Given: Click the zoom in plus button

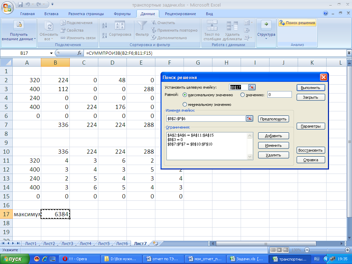Looking at the screenshot, I should pyautogui.click(x=347, y=250).
